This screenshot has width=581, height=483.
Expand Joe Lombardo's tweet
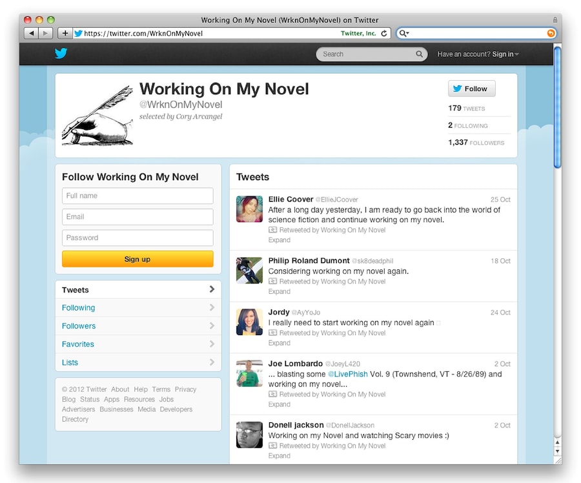coord(279,404)
